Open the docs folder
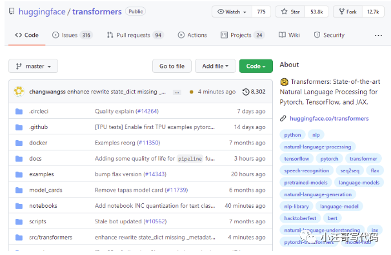 tap(35, 159)
